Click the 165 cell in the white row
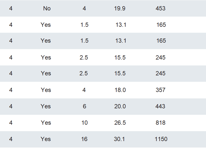The image size is (206, 148). tap(161, 25)
